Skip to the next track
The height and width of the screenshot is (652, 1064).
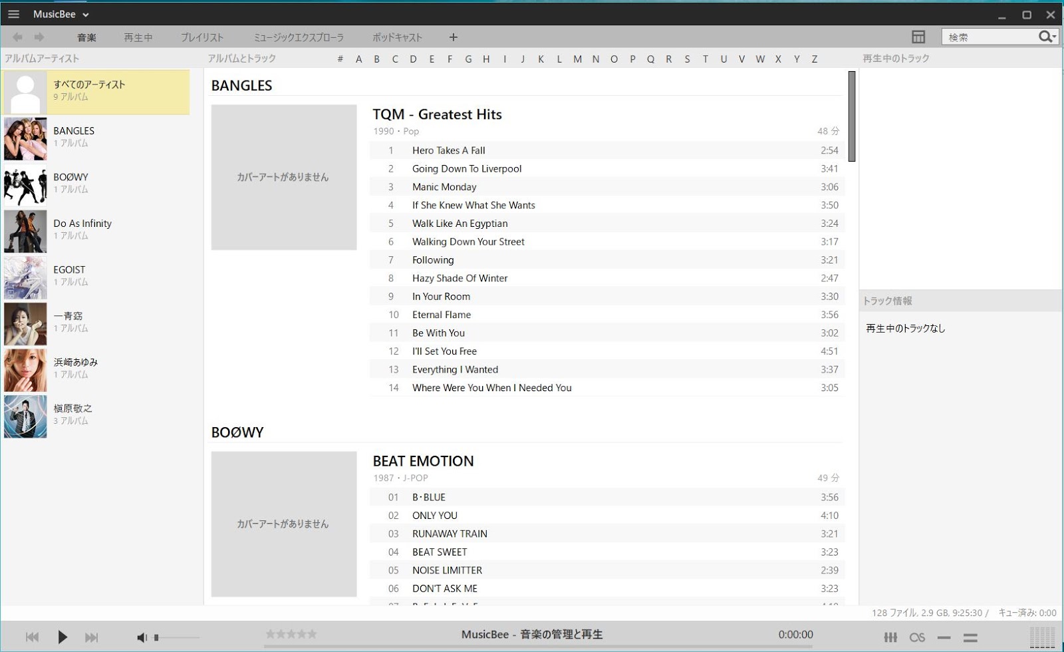click(x=92, y=637)
